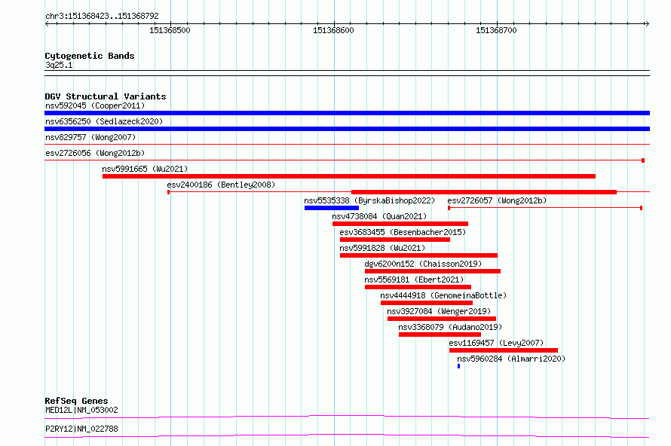This screenshot has width=671, height=446.
Task: Select the red nsv4738084 variant bar
Action: point(400,224)
